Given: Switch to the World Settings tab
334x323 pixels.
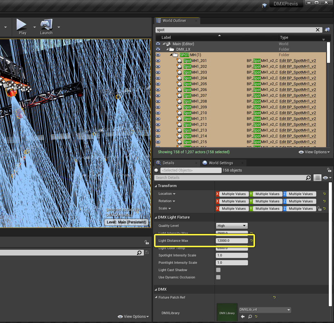Looking at the screenshot, I should click(x=221, y=163).
